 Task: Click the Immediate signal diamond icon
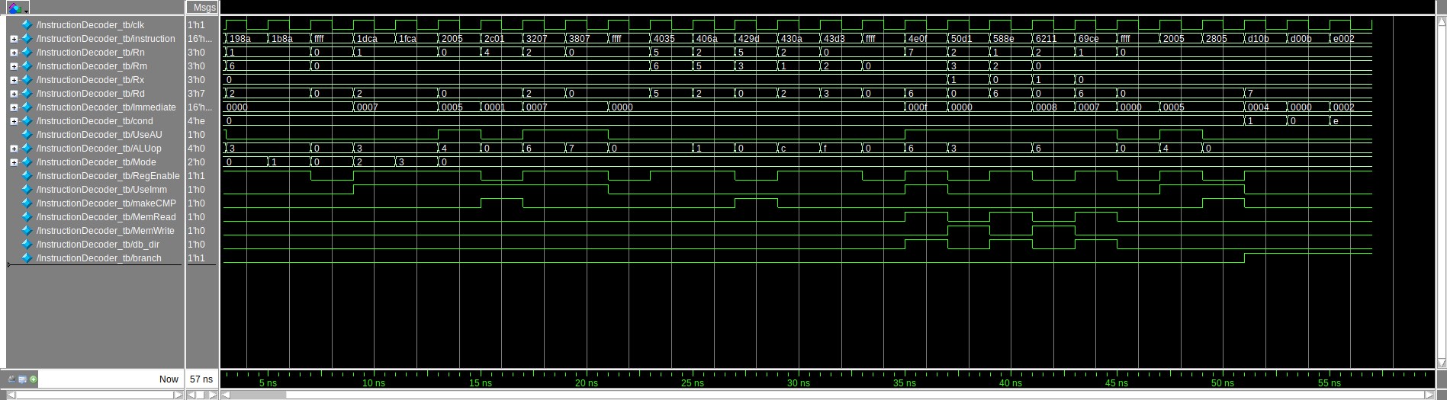[27, 107]
